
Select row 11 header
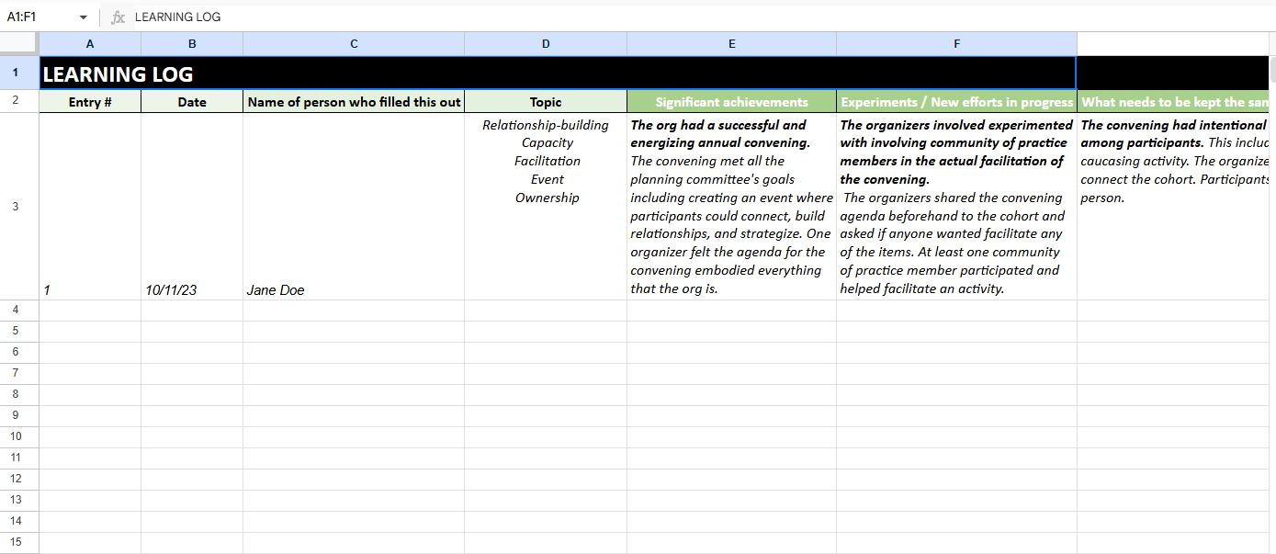pyautogui.click(x=19, y=458)
